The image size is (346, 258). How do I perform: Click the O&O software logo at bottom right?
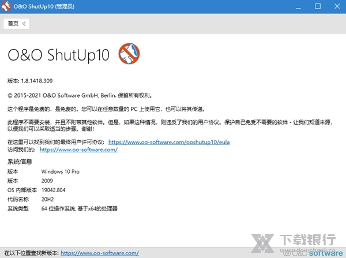[x=313, y=253]
